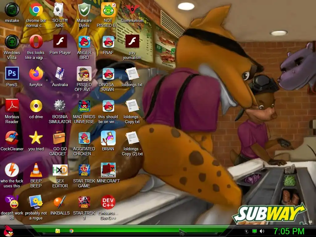Launch BEEP BEEP VLC cone icon
The image size is (316, 237).
(x=36, y=170)
